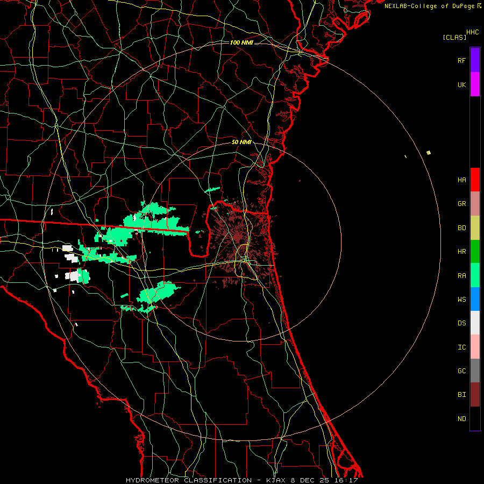This screenshot has width=484, height=484.
Task: Click the UK magenta legend swatch
Action: [475, 84]
